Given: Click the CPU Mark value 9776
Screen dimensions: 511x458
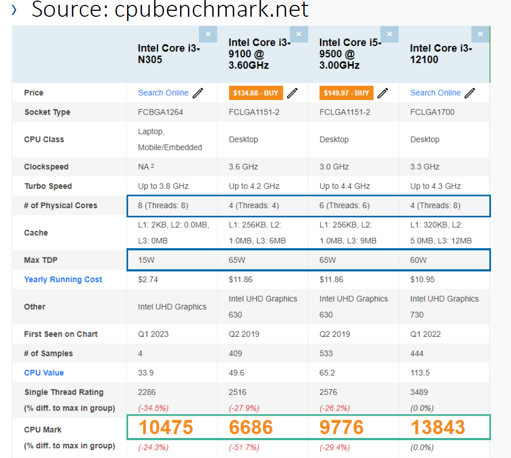Looking at the screenshot, I should pyautogui.click(x=341, y=427).
